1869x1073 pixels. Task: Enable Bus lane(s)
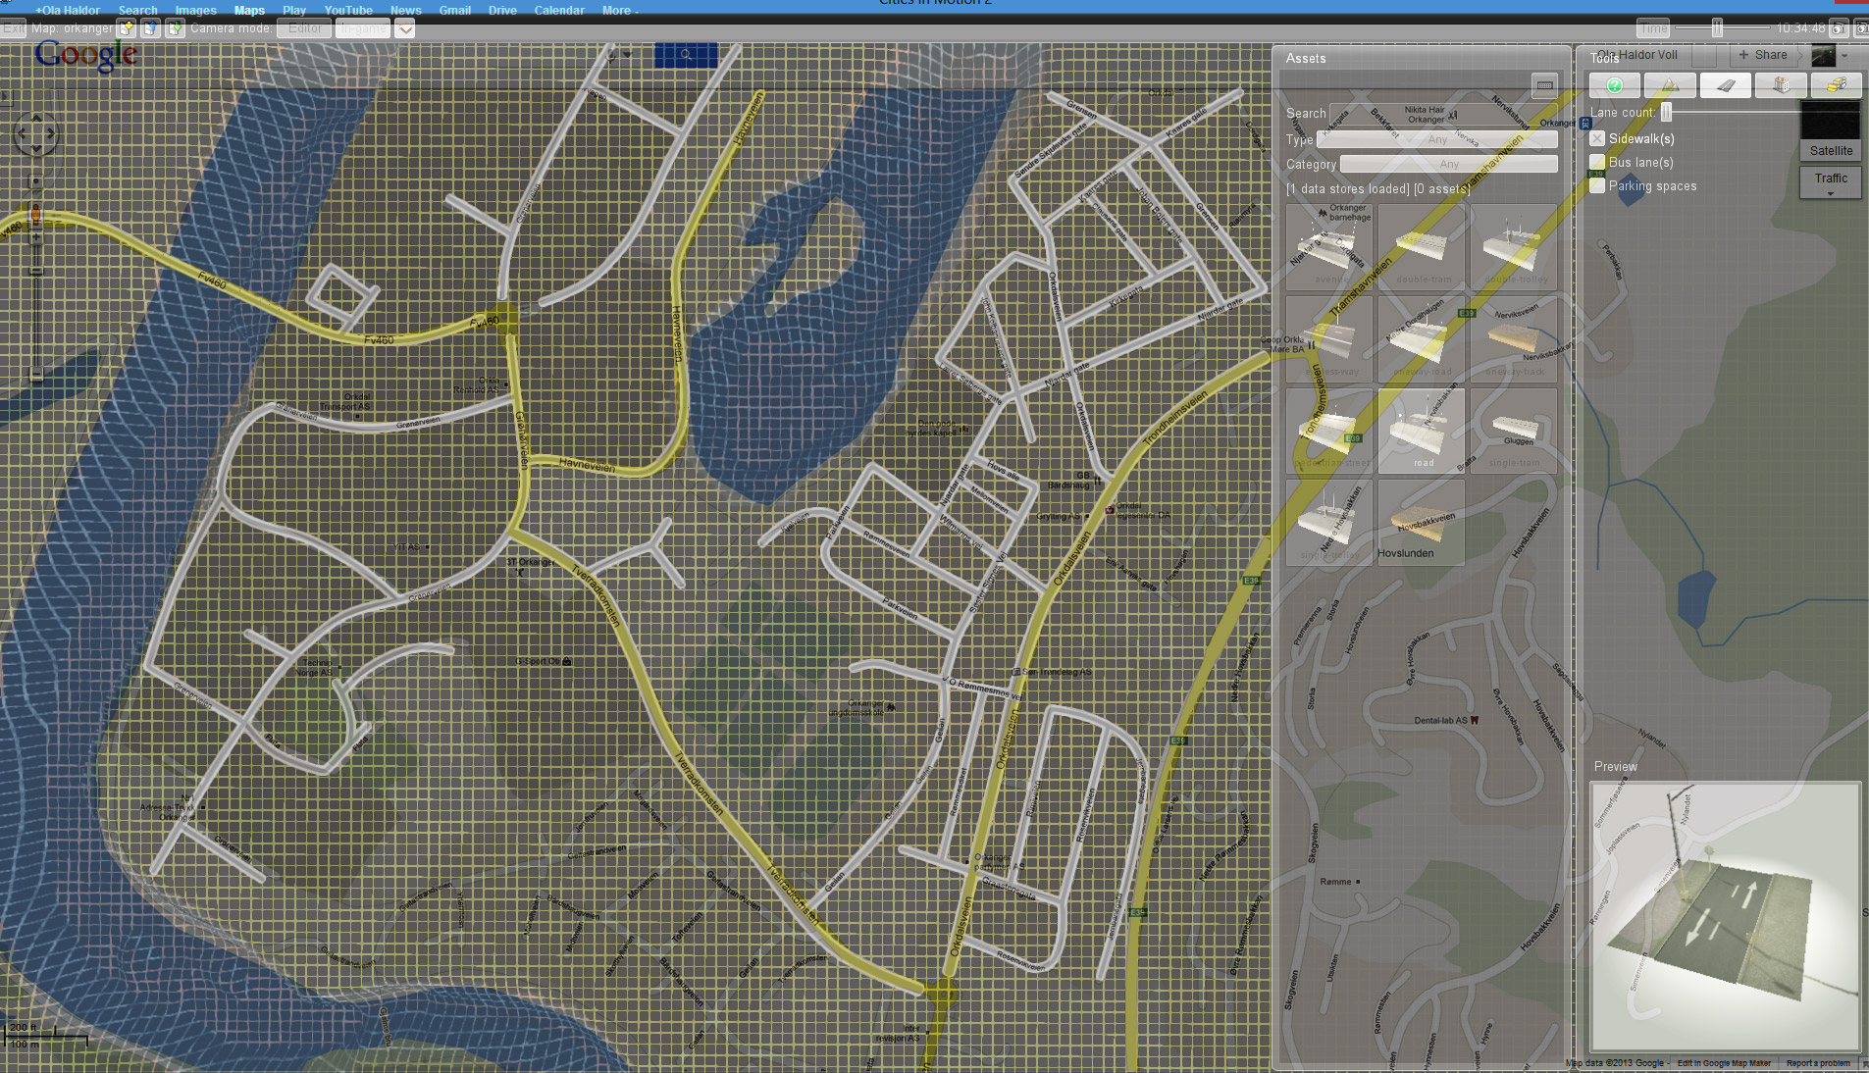[x=1596, y=162]
